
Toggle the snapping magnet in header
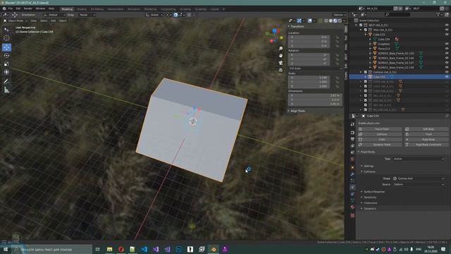click(x=175, y=15)
